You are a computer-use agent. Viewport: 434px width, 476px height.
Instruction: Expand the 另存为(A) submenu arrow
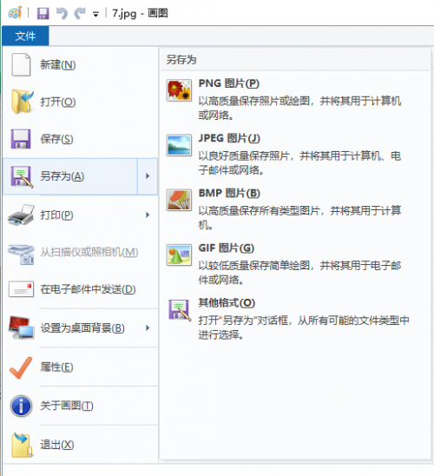point(148,176)
